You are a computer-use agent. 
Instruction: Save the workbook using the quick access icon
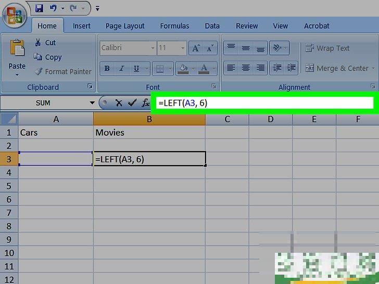pyautogui.click(x=40, y=8)
